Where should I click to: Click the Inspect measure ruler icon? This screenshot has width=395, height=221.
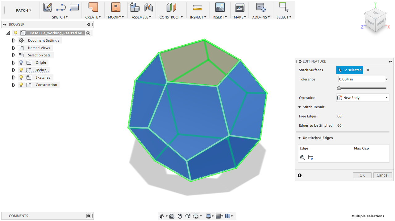pyautogui.click(x=197, y=7)
